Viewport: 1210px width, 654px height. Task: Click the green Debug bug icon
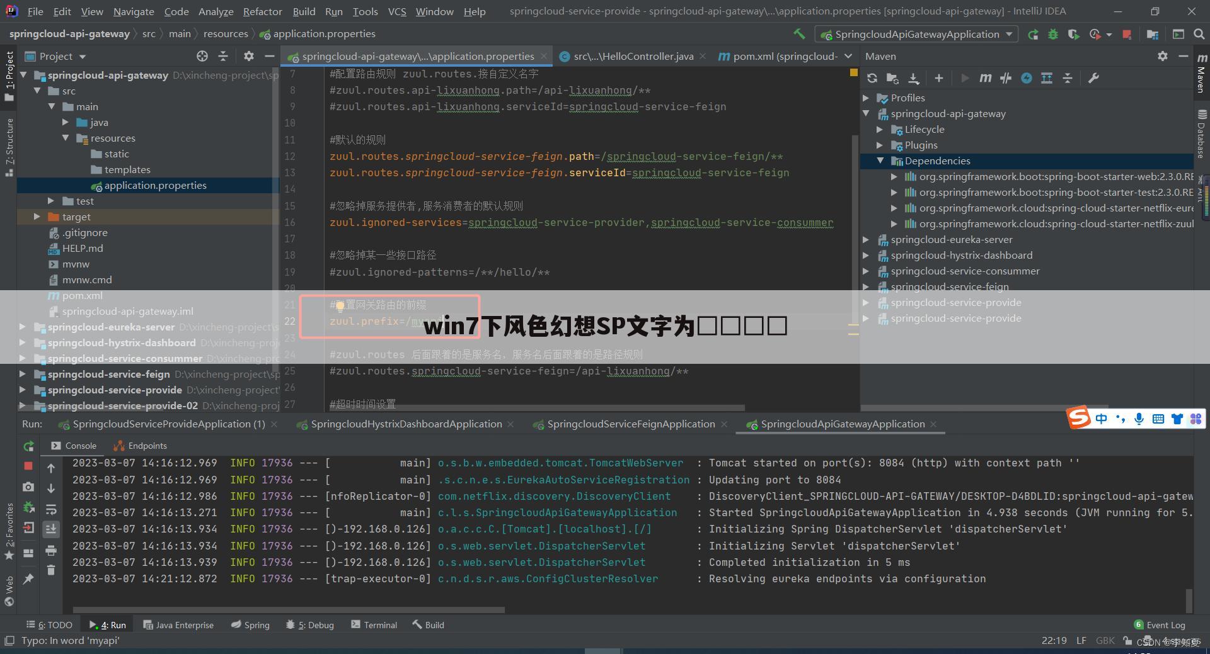1053,35
